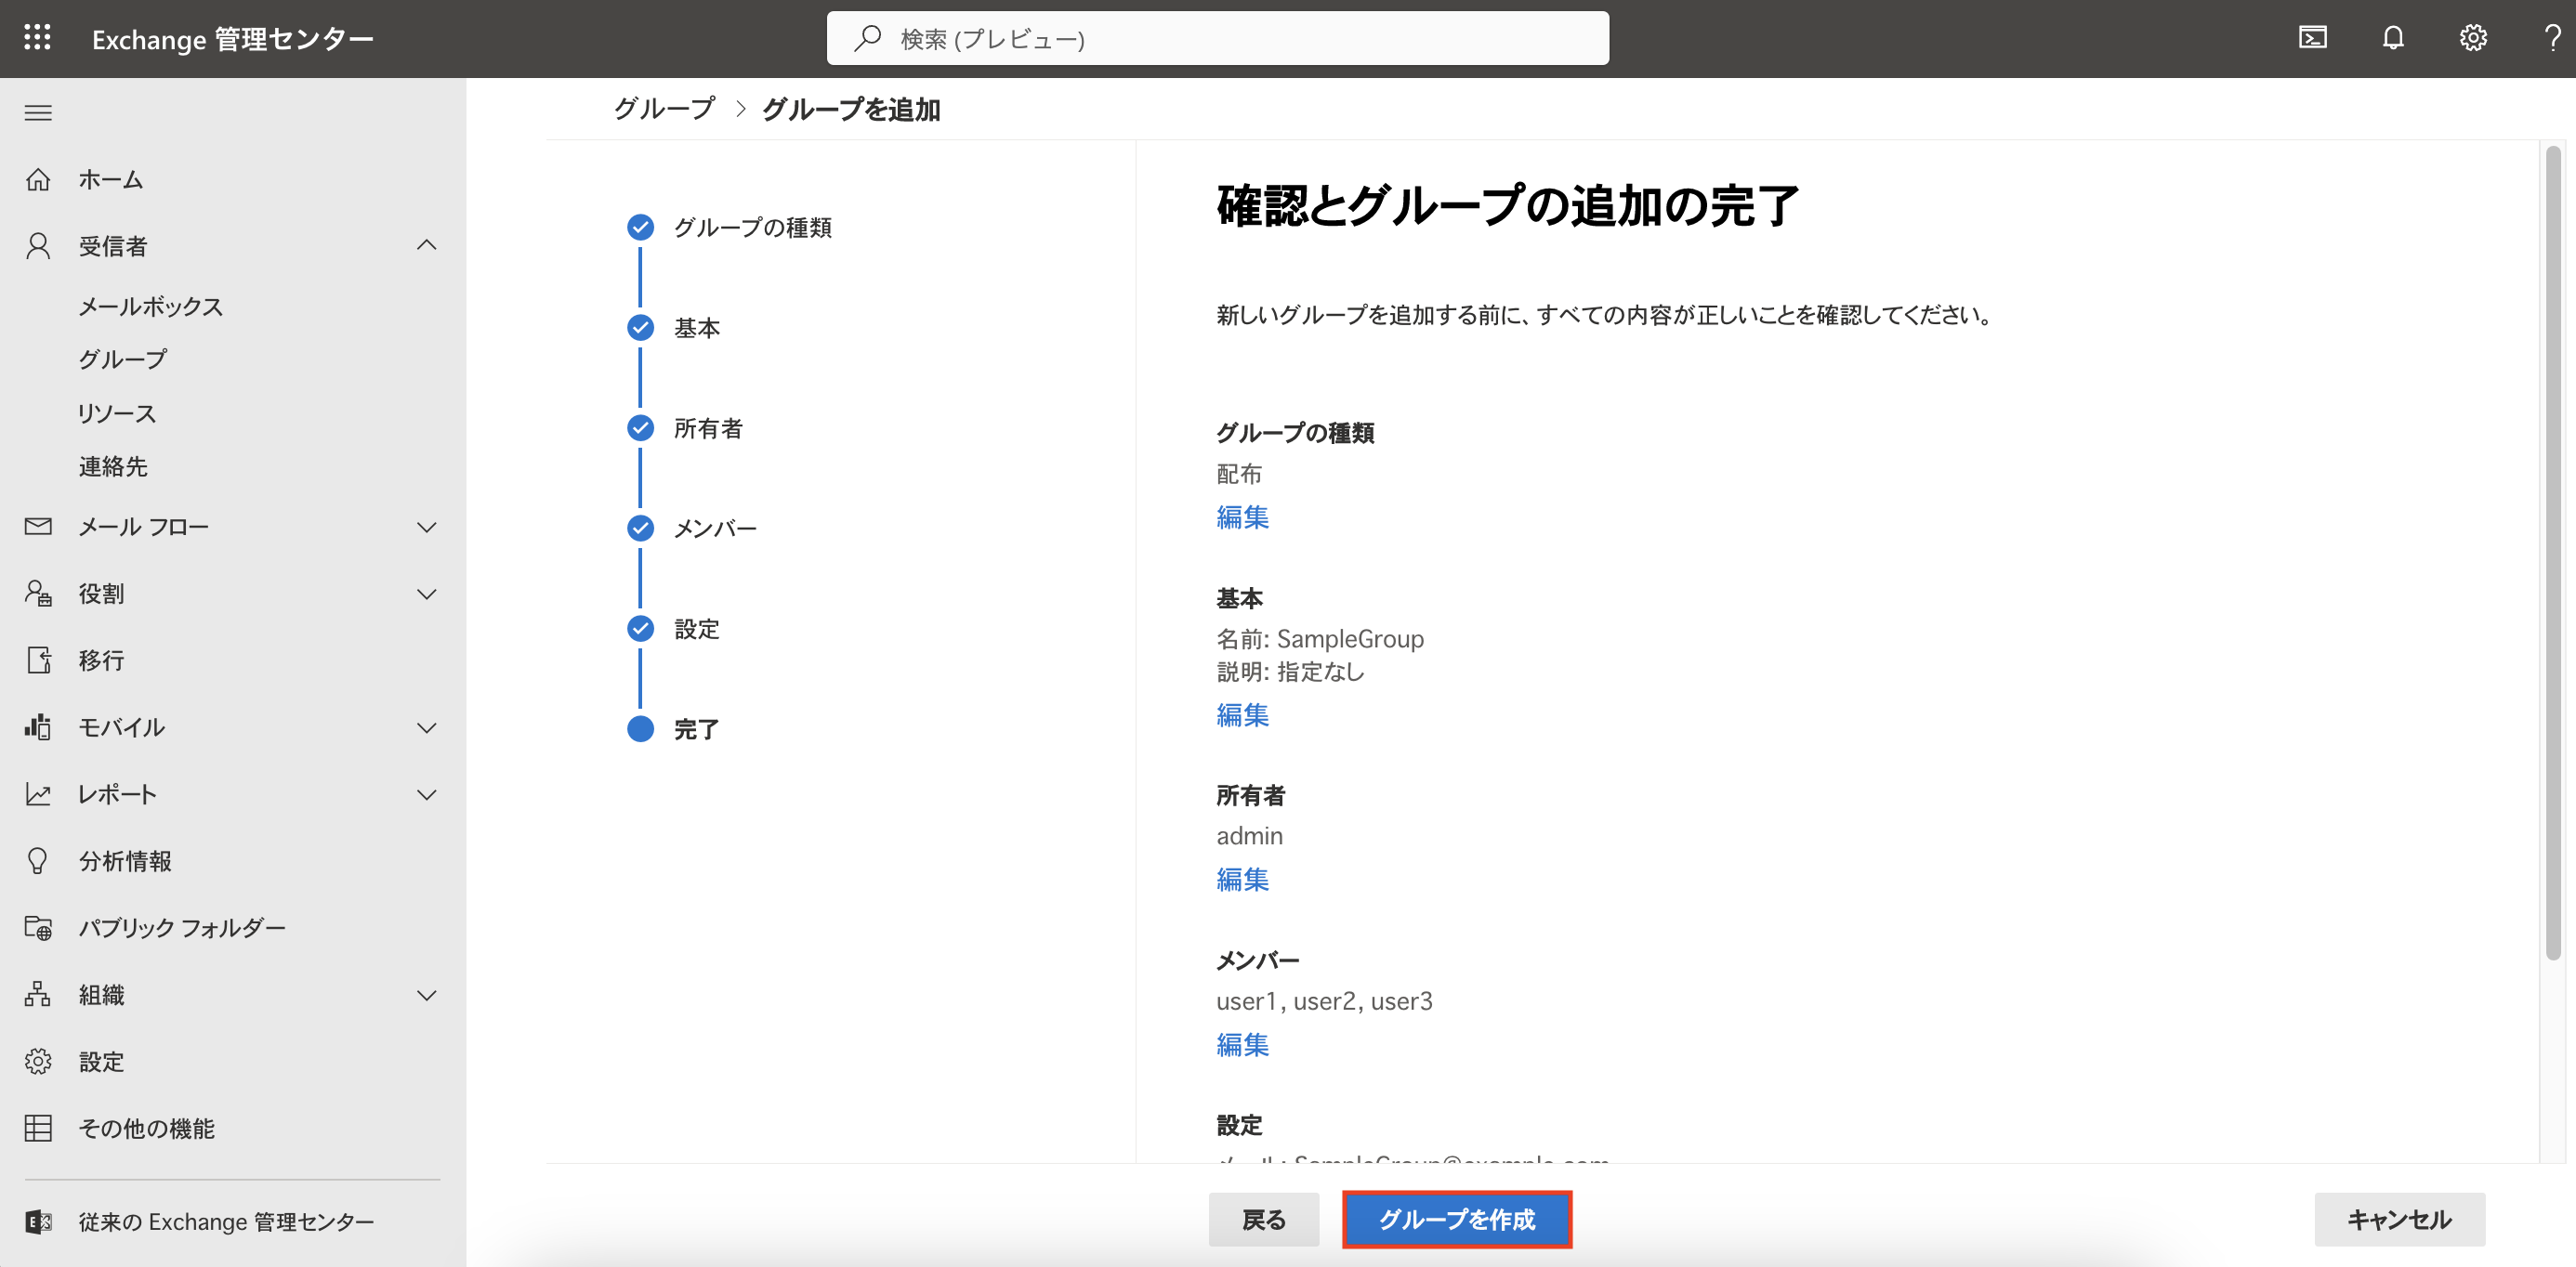Select the メンバー wizard step label
Screen dimensions: 2576x1267
716,528
